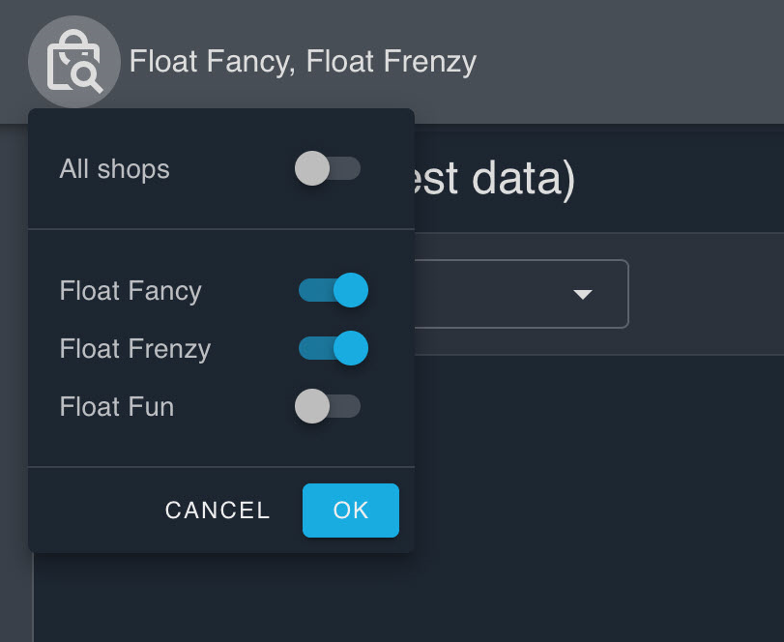Turn off the Float Fancy switch
Viewport: 784px width, 642px height.
coord(334,290)
